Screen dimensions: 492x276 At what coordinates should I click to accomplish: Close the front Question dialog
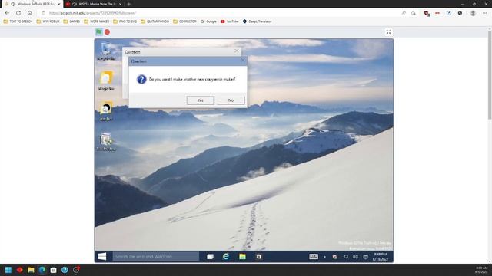243,61
